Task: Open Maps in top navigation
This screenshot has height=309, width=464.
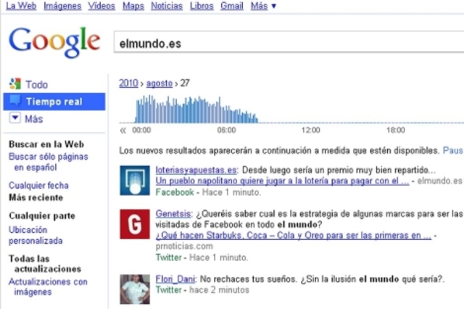Action: tap(133, 6)
